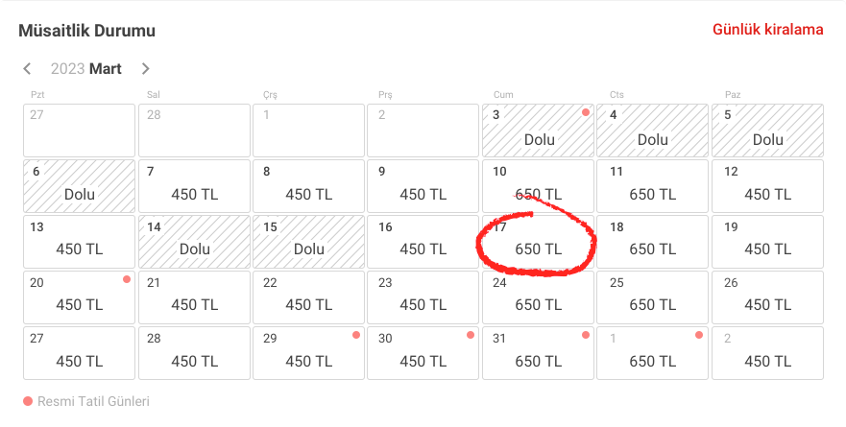Go to next month with right chevron

[x=145, y=69]
